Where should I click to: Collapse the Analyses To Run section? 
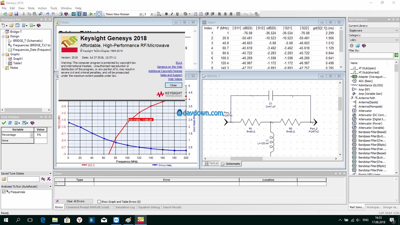coord(50,186)
